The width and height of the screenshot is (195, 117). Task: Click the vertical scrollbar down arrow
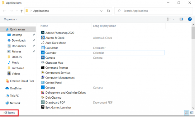tap(193, 108)
